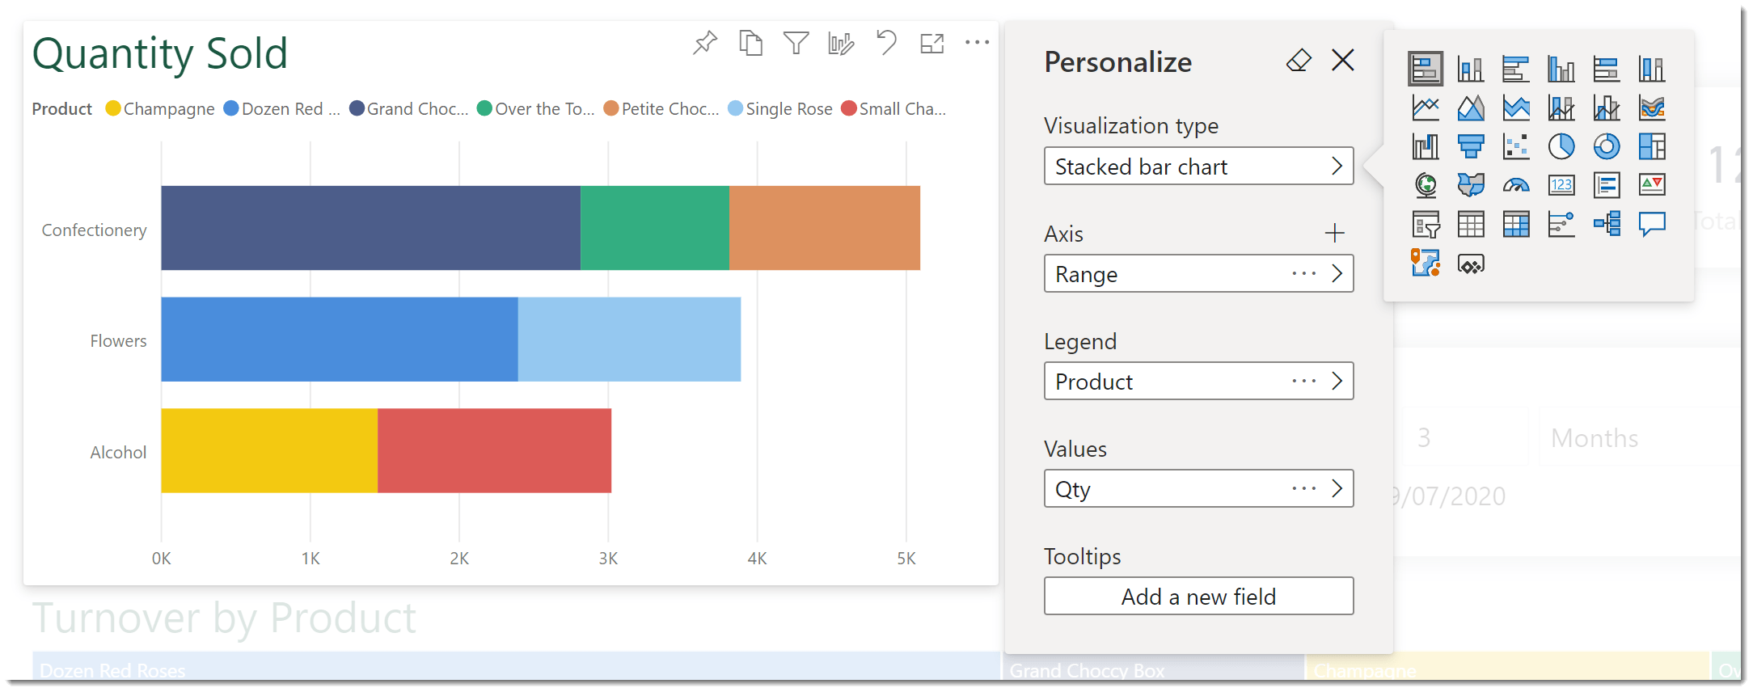Undo changes with the curved arrow icon
1753x692 pixels.
click(x=886, y=42)
